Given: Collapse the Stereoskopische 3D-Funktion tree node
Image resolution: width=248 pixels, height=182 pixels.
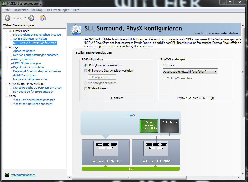Looking at the screenshot, I should coord(6,84).
